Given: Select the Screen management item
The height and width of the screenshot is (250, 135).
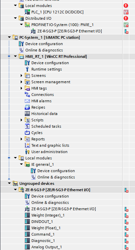Looking at the screenshot, I should coord(51,82).
